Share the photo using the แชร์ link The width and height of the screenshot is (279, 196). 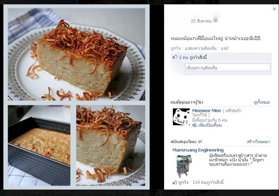[224, 48]
